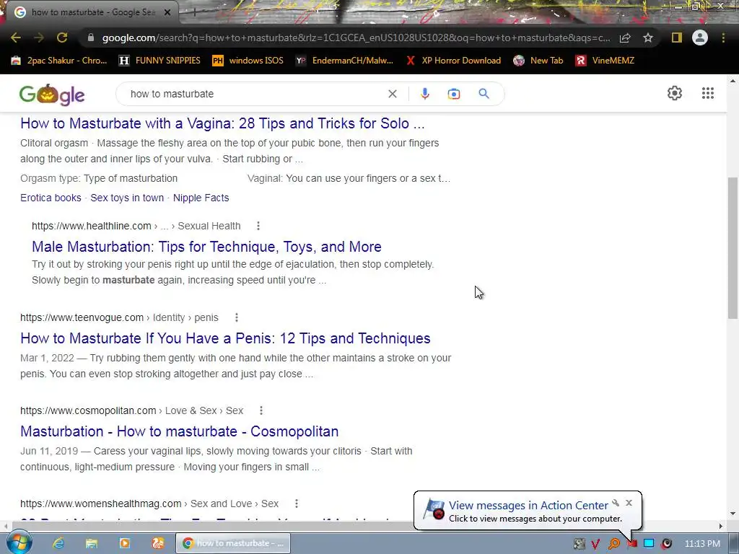Click the vertical scrollbar thumb

(x=733, y=248)
